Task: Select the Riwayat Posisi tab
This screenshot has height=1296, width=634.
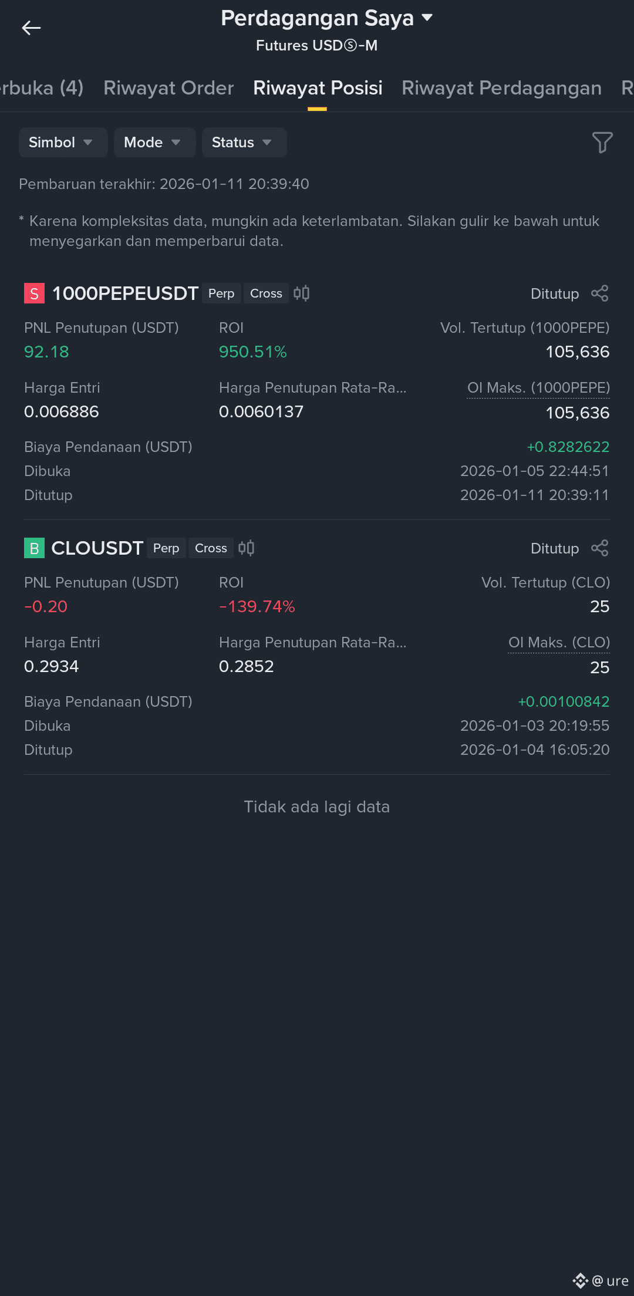Action: pyautogui.click(x=318, y=88)
